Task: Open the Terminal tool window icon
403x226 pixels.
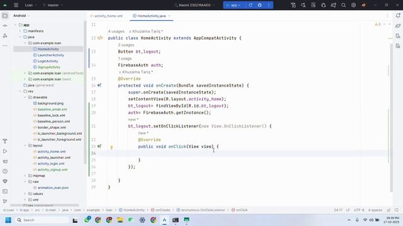Action: [5, 191]
